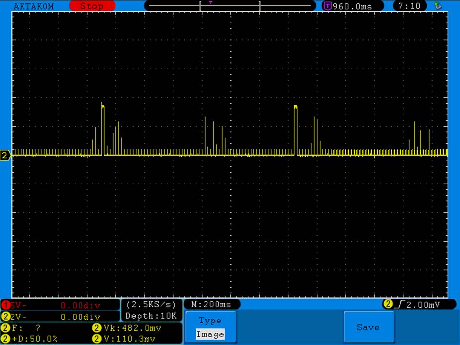This screenshot has height=345, width=460.
Task: Click the yellow channel 2 volts-per-div badge
Action: 6,317
